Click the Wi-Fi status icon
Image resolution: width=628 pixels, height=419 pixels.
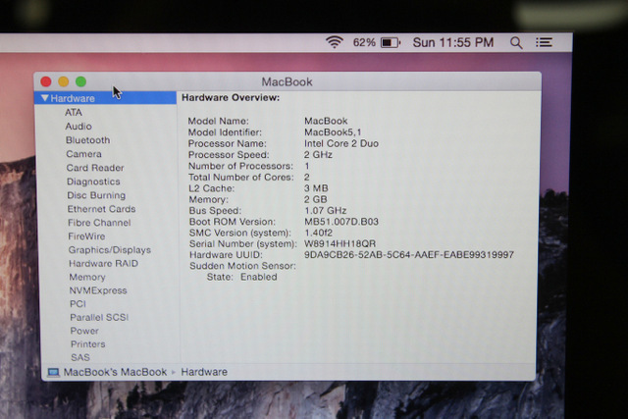coord(335,42)
